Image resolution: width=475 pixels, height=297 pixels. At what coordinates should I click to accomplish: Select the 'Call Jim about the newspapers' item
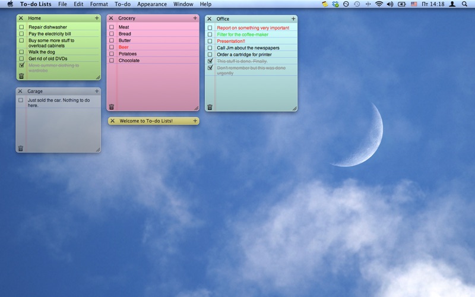(248, 48)
